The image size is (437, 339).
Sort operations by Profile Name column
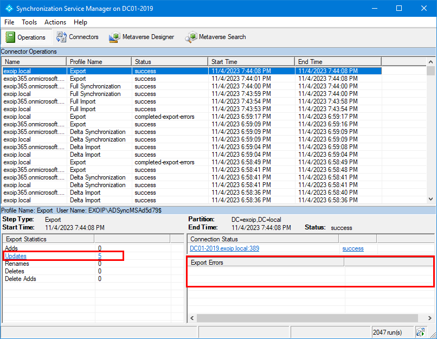[x=98, y=62]
